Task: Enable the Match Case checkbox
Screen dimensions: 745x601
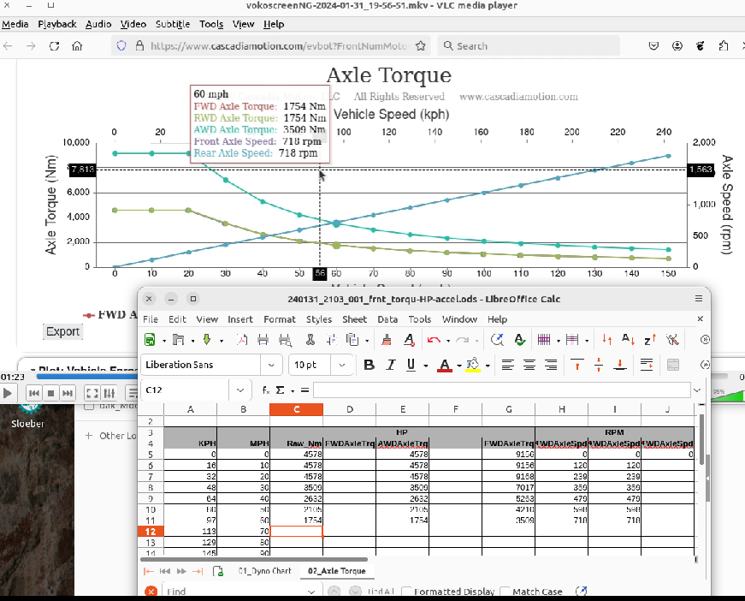Action: [x=506, y=592]
